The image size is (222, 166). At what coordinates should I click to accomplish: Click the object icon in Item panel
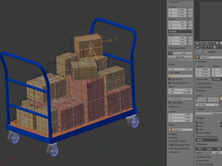(170, 130)
